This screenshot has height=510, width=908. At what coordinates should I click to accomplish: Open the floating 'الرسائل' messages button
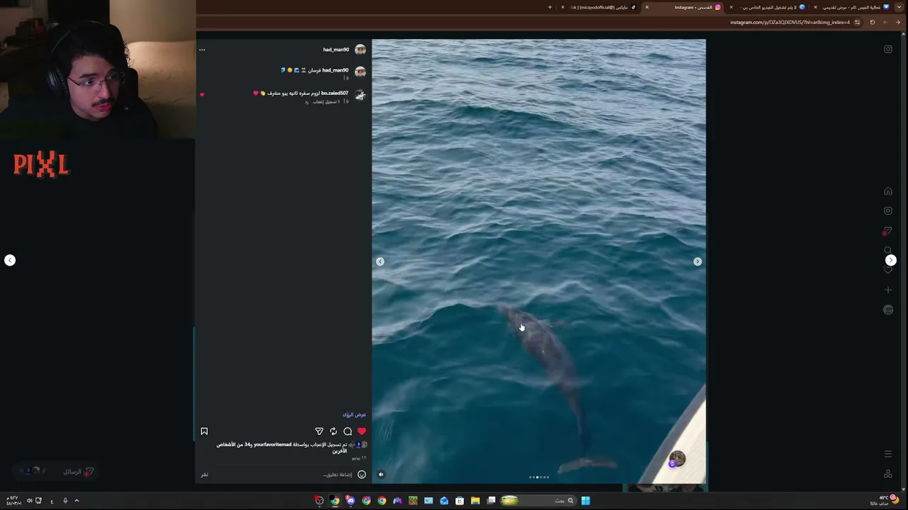click(x=57, y=471)
